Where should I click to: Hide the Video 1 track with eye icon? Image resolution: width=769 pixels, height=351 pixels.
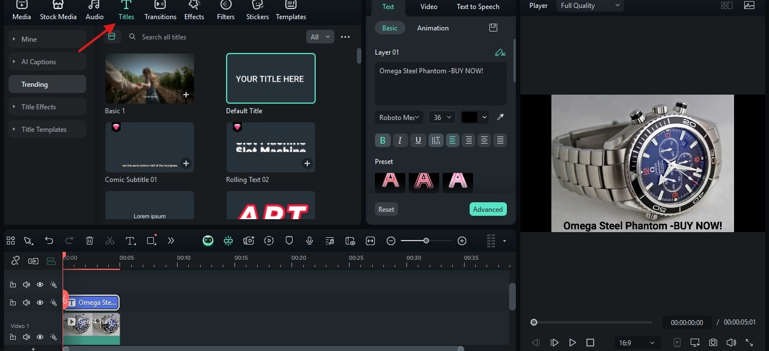pos(40,337)
